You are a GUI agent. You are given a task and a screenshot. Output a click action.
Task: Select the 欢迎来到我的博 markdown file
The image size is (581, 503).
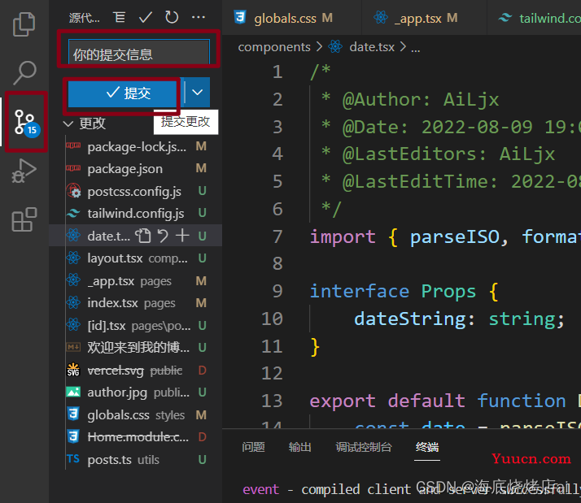[136, 347]
